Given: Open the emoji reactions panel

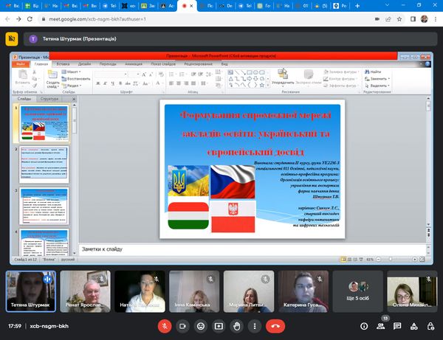Looking at the screenshot, I should coord(201,325).
